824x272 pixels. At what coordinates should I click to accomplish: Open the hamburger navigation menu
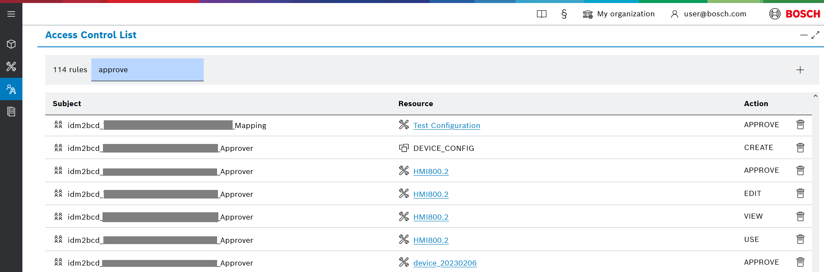pyautogui.click(x=11, y=14)
